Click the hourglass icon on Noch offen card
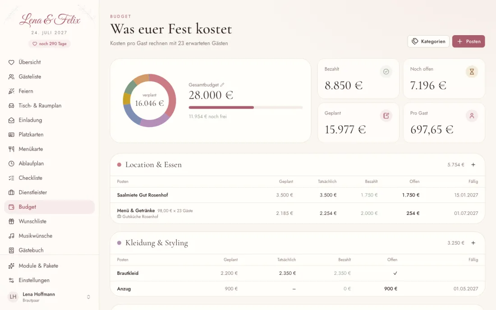 tap(472, 72)
